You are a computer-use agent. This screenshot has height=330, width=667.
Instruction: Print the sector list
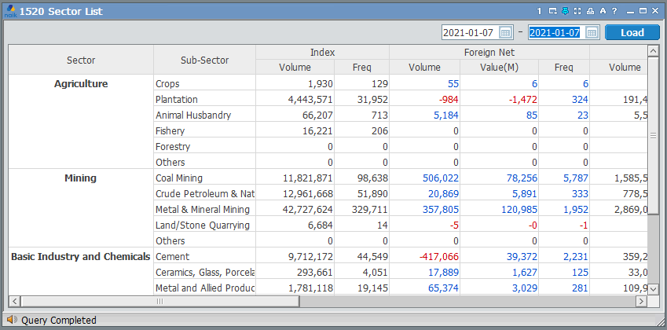[590, 11]
